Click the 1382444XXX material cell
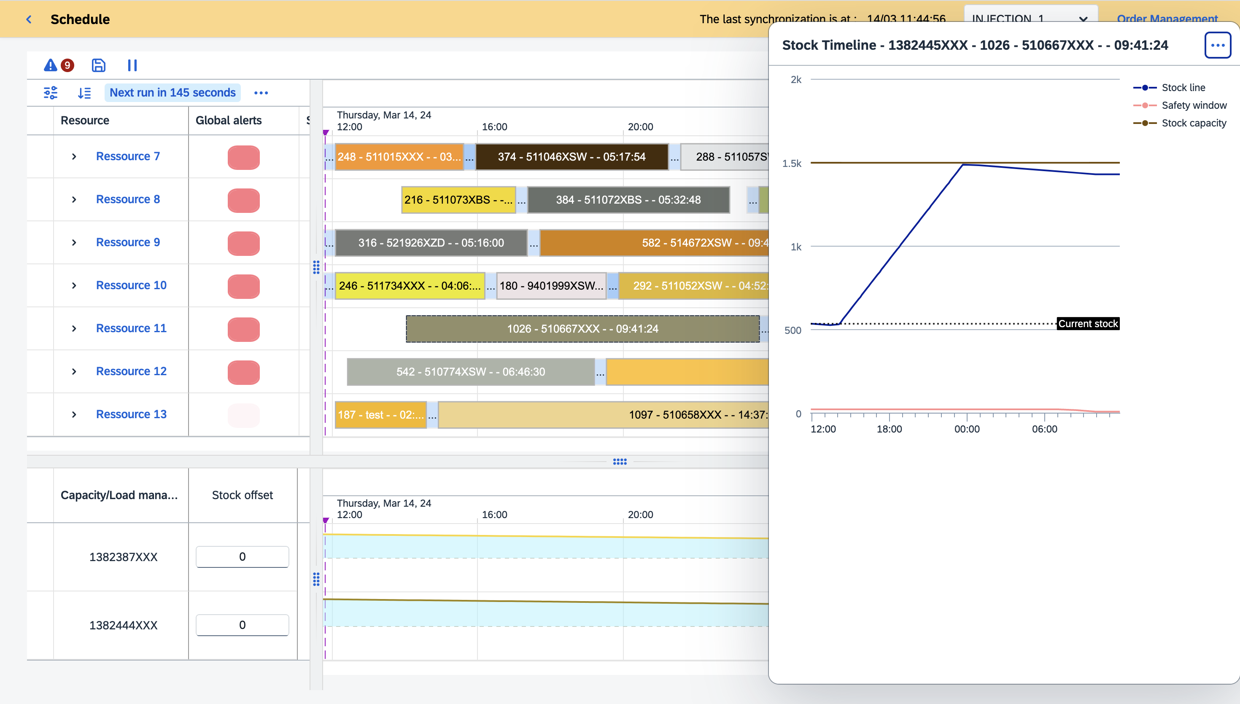 tap(123, 625)
